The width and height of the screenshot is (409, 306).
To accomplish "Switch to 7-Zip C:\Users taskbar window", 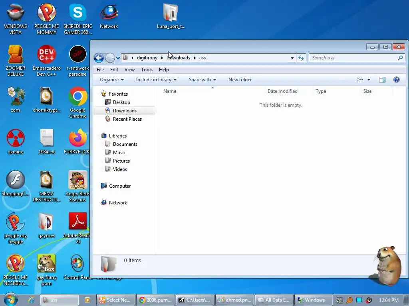I will pos(195,300).
